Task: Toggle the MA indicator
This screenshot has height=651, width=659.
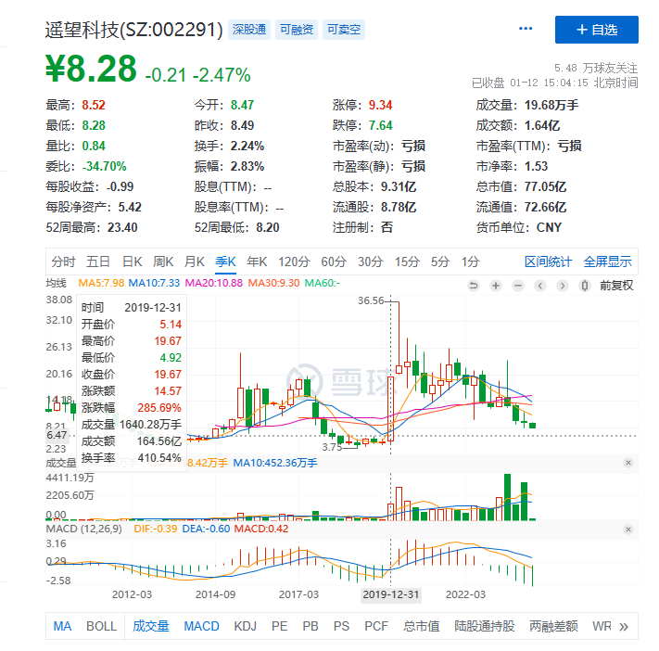Action: pos(62,626)
